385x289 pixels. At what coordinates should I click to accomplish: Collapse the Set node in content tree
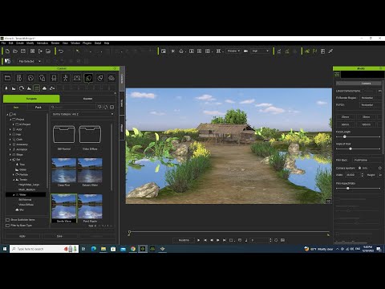pos(10,160)
